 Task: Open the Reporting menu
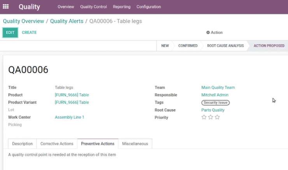121,7
